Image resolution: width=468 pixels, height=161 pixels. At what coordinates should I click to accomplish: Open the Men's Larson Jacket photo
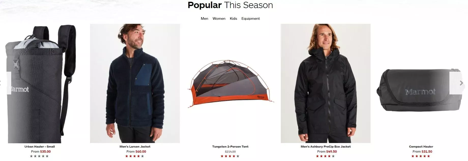[135, 84]
